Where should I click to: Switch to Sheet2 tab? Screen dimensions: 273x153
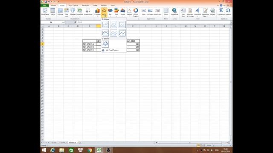pos(64,143)
